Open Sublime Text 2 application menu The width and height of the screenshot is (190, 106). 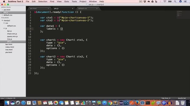pyautogui.click(x=15, y=1)
